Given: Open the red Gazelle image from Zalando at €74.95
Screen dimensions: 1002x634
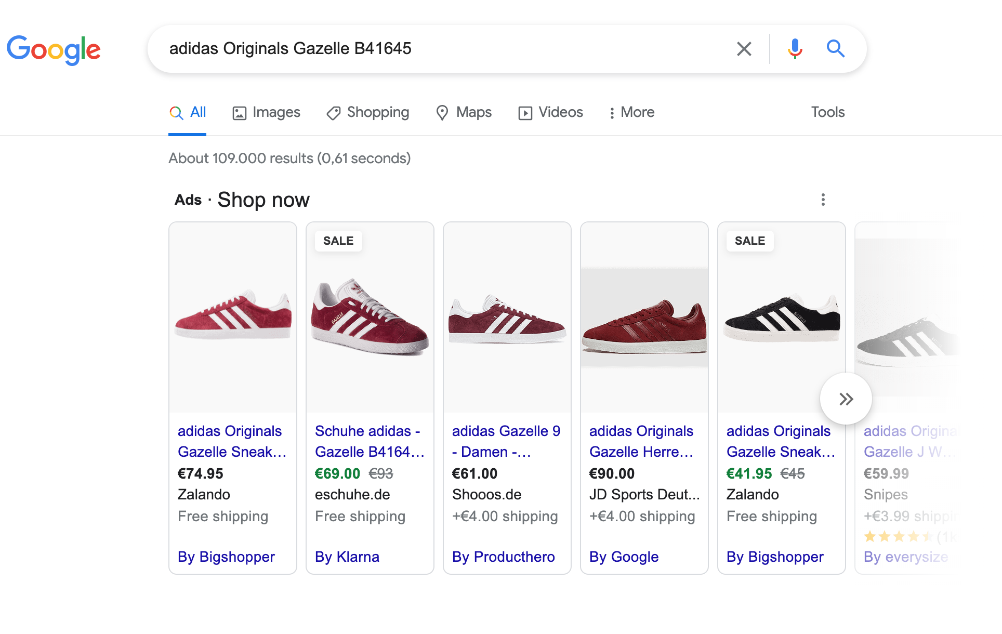Looking at the screenshot, I should [233, 318].
